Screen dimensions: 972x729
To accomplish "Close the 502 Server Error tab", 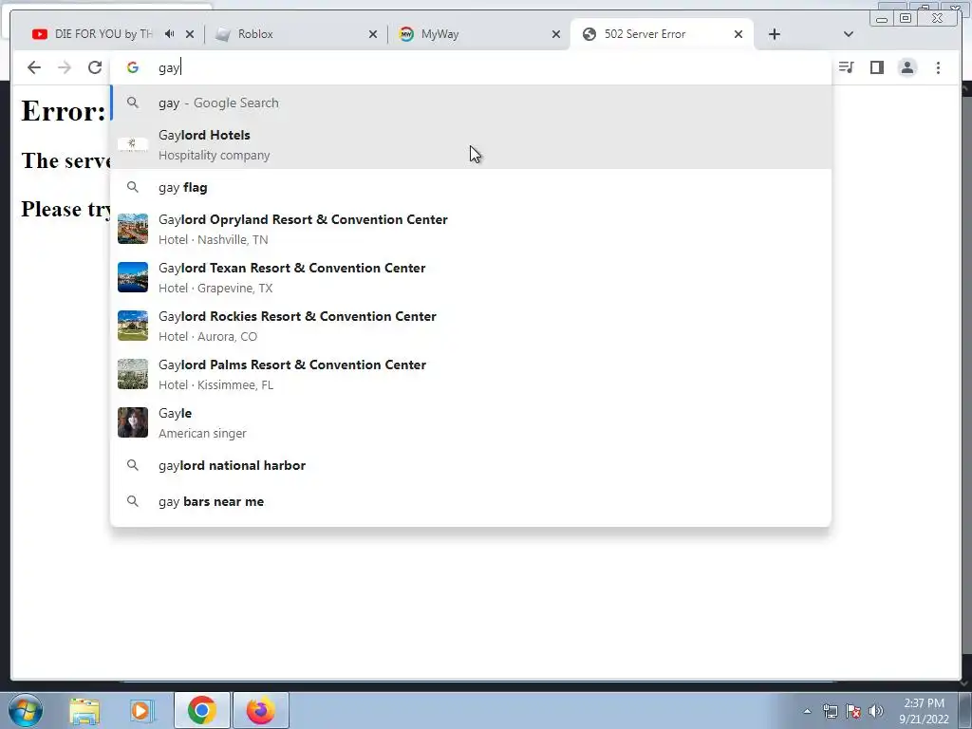I will click(738, 34).
